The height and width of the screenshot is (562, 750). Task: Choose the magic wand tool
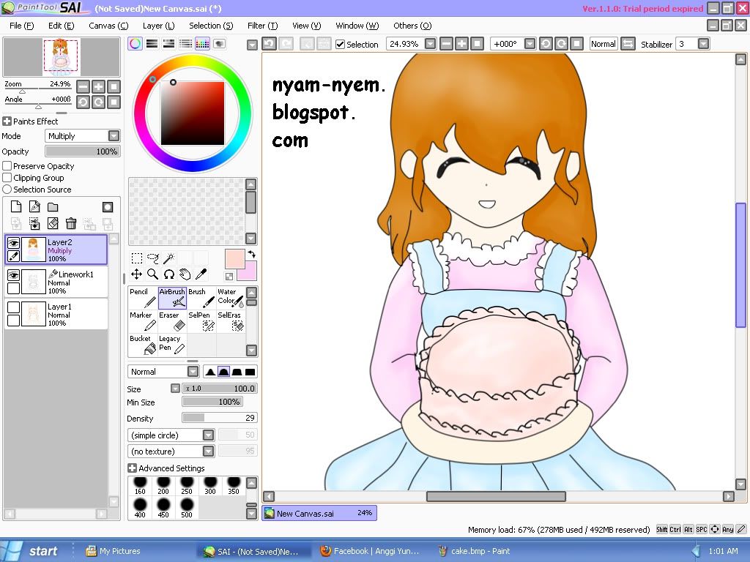click(169, 258)
